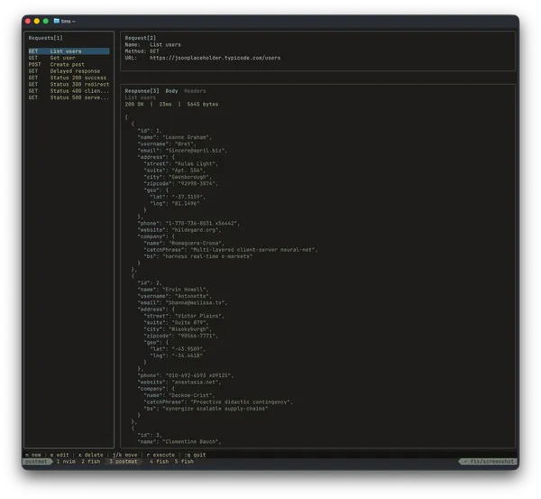Switch to tmux window '1 nvim'
Viewport: 541px width, 499px height.
click(66, 461)
